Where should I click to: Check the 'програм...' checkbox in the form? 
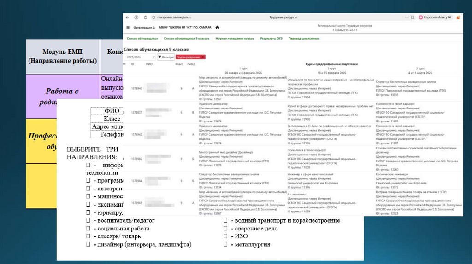tap(88, 180)
